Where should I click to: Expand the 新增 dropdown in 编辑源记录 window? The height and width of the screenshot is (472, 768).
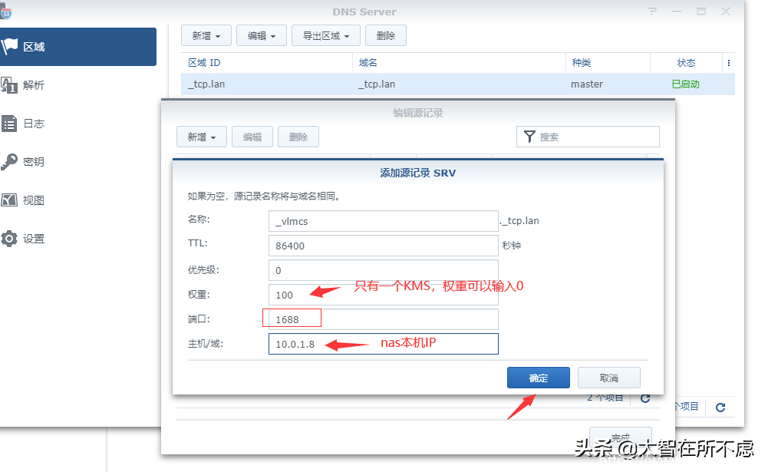coord(201,137)
